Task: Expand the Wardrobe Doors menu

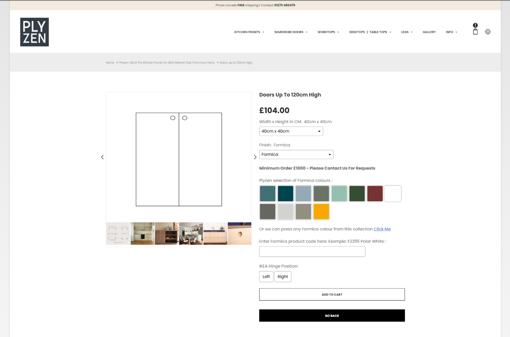Action: (291, 32)
